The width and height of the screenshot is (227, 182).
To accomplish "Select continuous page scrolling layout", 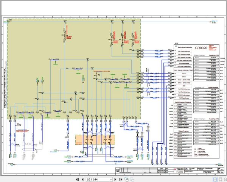I will (221, 179).
